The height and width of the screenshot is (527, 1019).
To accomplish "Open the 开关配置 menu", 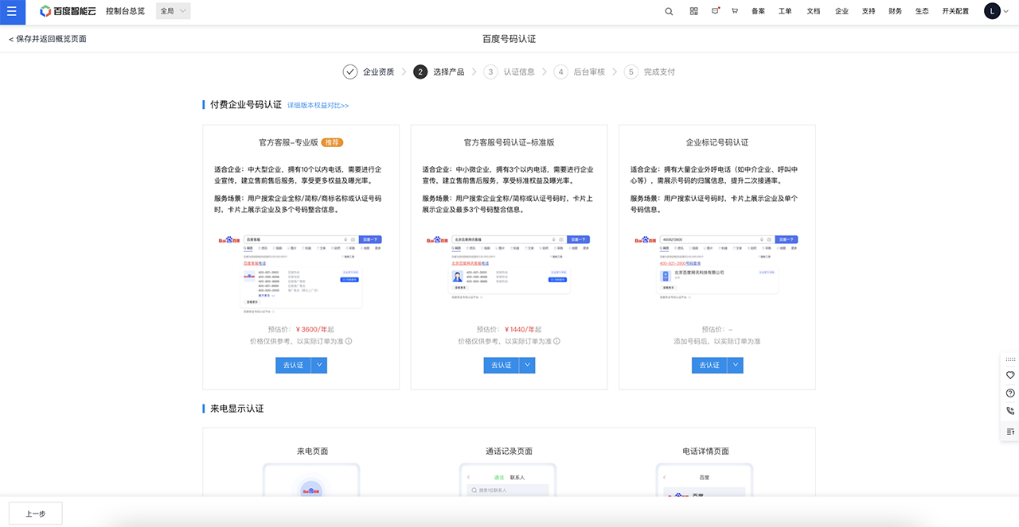I will [955, 11].
